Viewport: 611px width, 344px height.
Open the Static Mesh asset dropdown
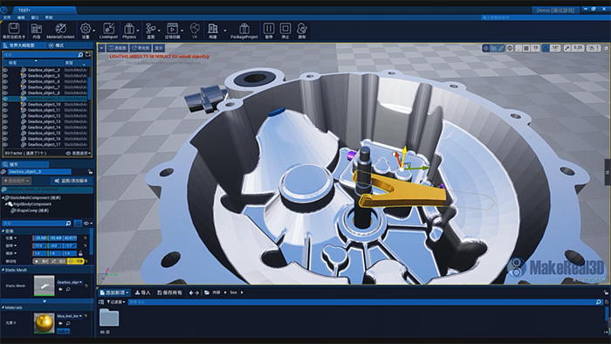70,282
